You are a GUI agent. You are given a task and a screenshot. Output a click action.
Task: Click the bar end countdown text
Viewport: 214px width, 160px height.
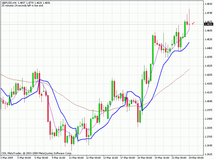pos(22,5)
